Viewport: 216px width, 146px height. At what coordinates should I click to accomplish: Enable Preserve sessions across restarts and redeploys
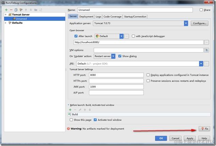[x=148, y=81]
